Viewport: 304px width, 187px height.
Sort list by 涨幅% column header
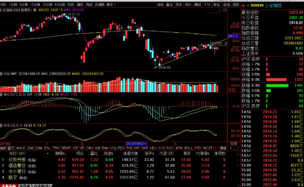pyautogui.click(x=60, y=153)
